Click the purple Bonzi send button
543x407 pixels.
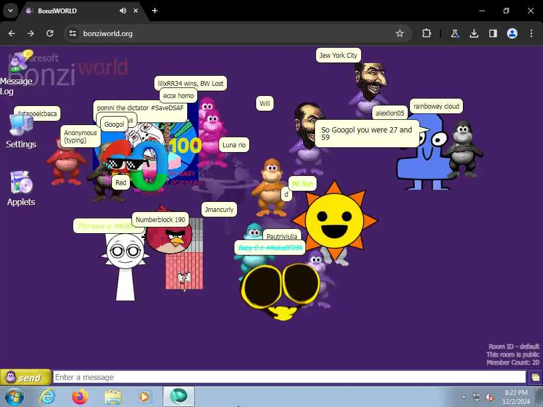tap(25, 377)
